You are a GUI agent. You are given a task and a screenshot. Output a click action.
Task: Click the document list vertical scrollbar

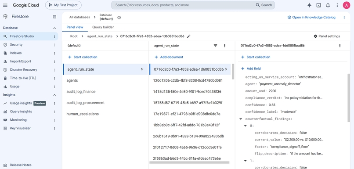pos(233,71)
